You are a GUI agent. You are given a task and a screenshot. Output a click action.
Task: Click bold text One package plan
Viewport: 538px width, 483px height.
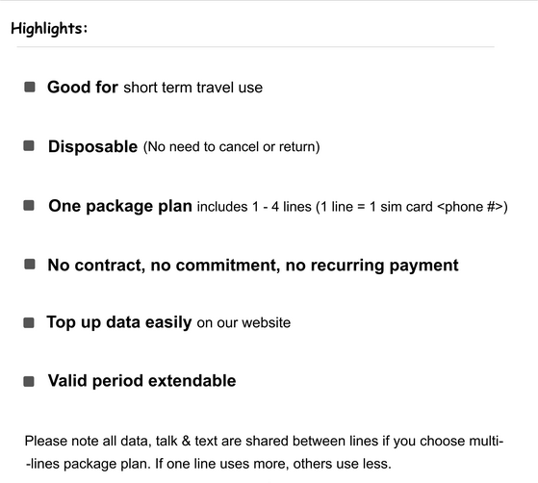pos(120,207)
